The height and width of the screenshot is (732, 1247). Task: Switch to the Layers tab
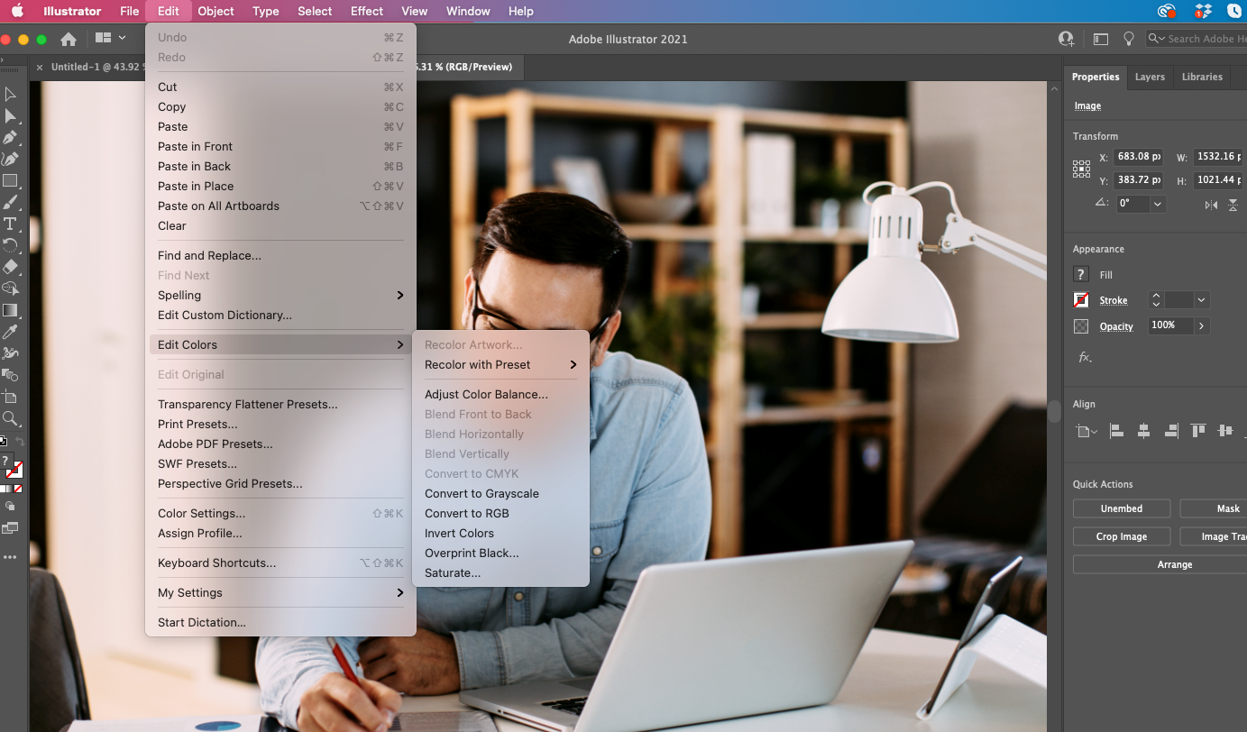tap(1150, 77)
